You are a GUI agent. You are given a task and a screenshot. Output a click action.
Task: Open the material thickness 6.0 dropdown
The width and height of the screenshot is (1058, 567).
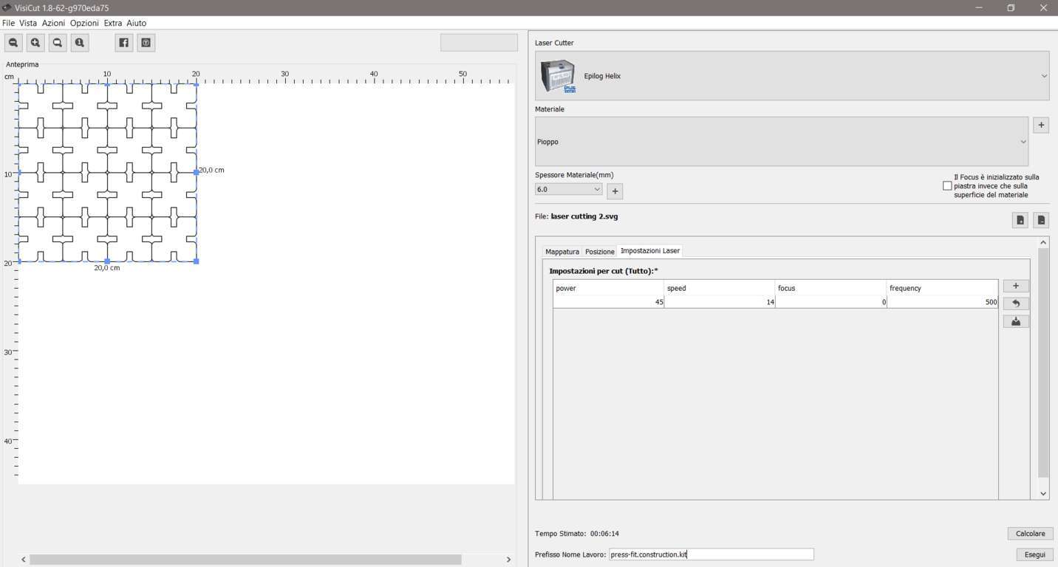[x=569, y=190]
